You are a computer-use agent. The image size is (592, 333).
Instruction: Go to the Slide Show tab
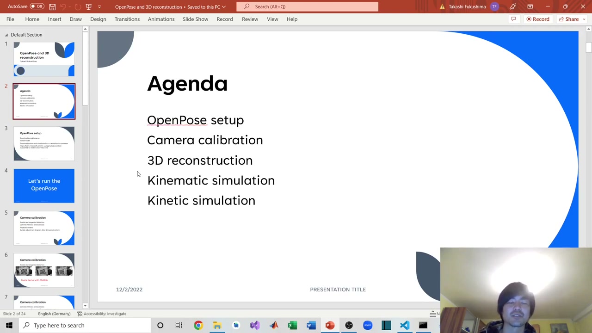click(195, 19)
